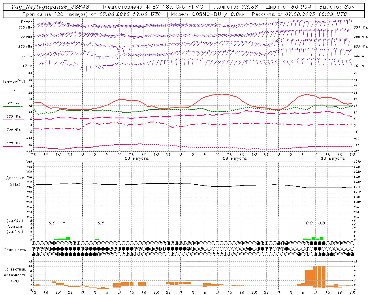Click the Давление pressure panel label
This screenshot has width=369, height=295.
point(15,178)
